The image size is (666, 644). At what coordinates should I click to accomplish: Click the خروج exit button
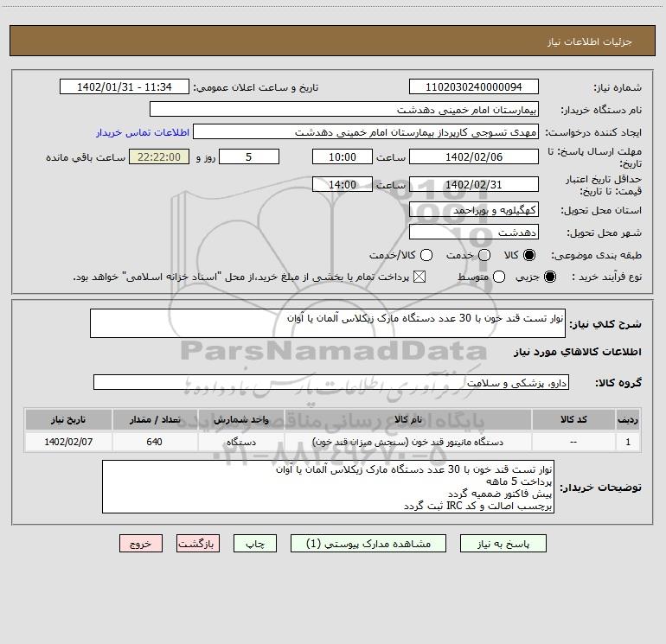[141, 544]
